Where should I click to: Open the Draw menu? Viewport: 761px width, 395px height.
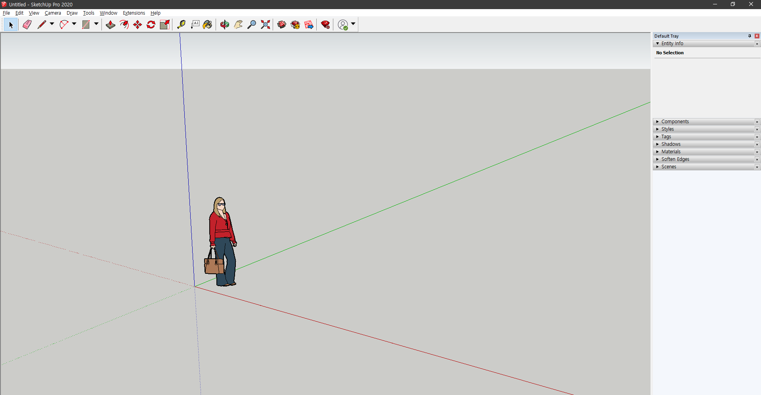pos(72,13)
